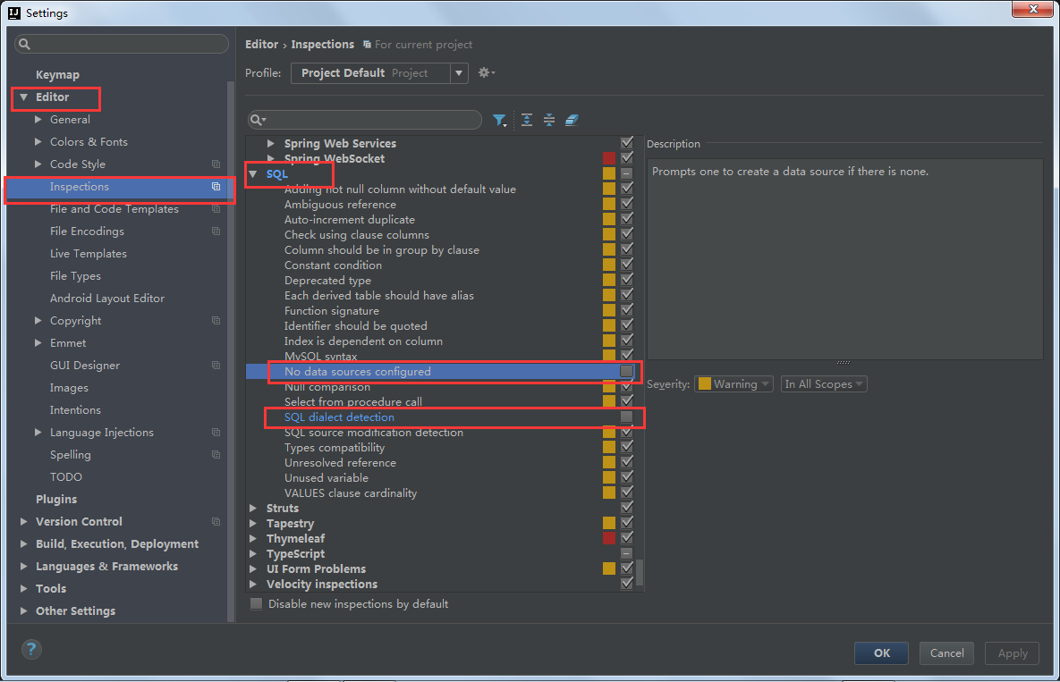This screenshot has height=682, width=1060.
Task: Expand the TypeScript inspections group arrow
Action: click(253, 553)
